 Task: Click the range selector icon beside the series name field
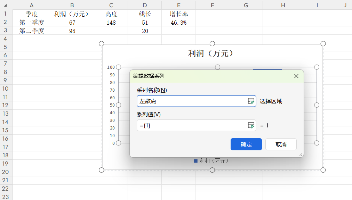(x=251, y=101)
